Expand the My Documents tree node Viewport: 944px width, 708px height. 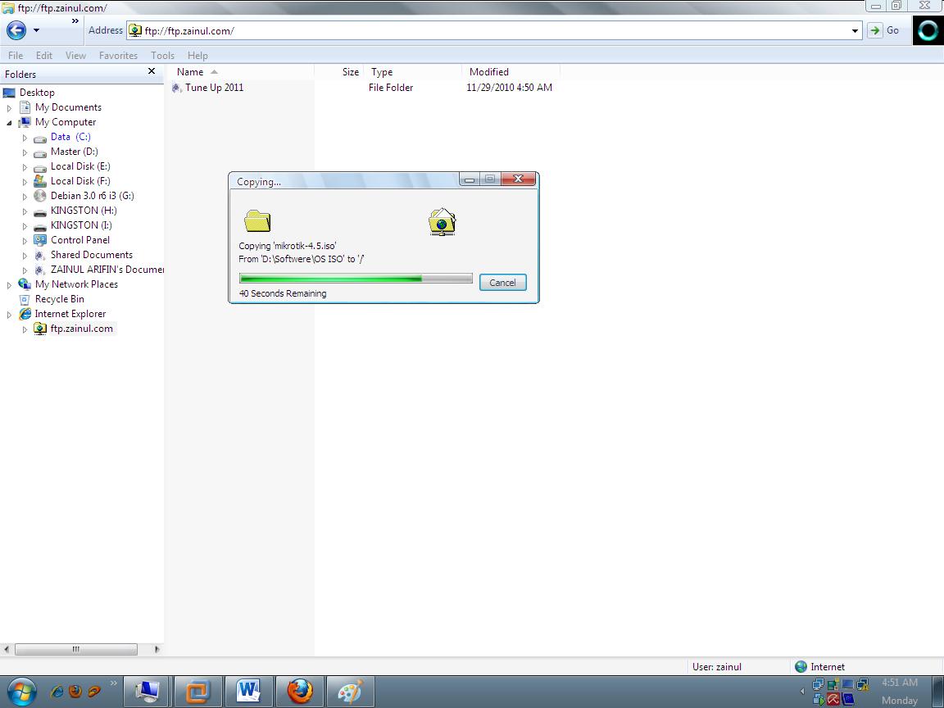[x=9, y=108]
